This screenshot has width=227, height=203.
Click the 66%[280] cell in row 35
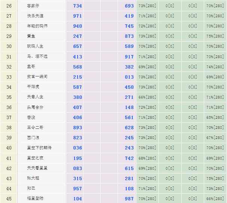147,97
